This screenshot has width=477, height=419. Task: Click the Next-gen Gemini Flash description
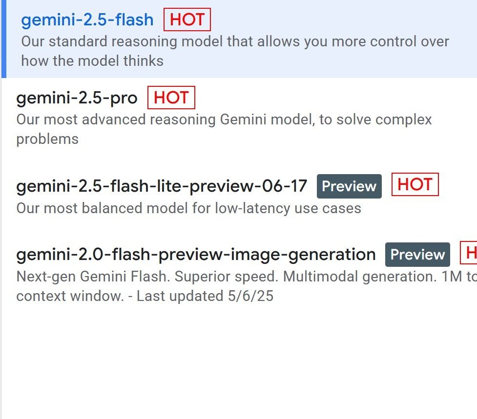[x=234, y=276]
